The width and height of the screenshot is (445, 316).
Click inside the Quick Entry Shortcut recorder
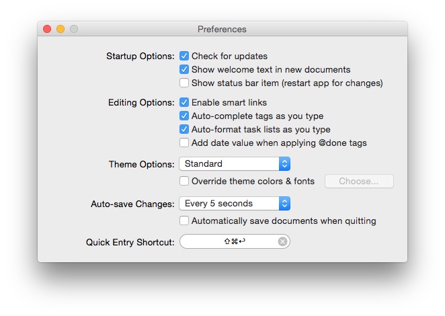(x=229, y=241)
